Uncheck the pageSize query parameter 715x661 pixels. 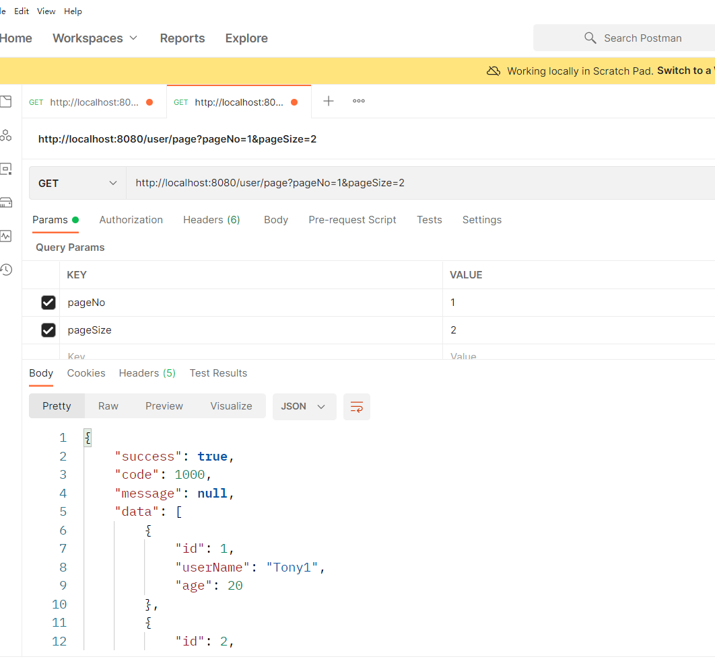pyautogui.click(x=48, y=329)
